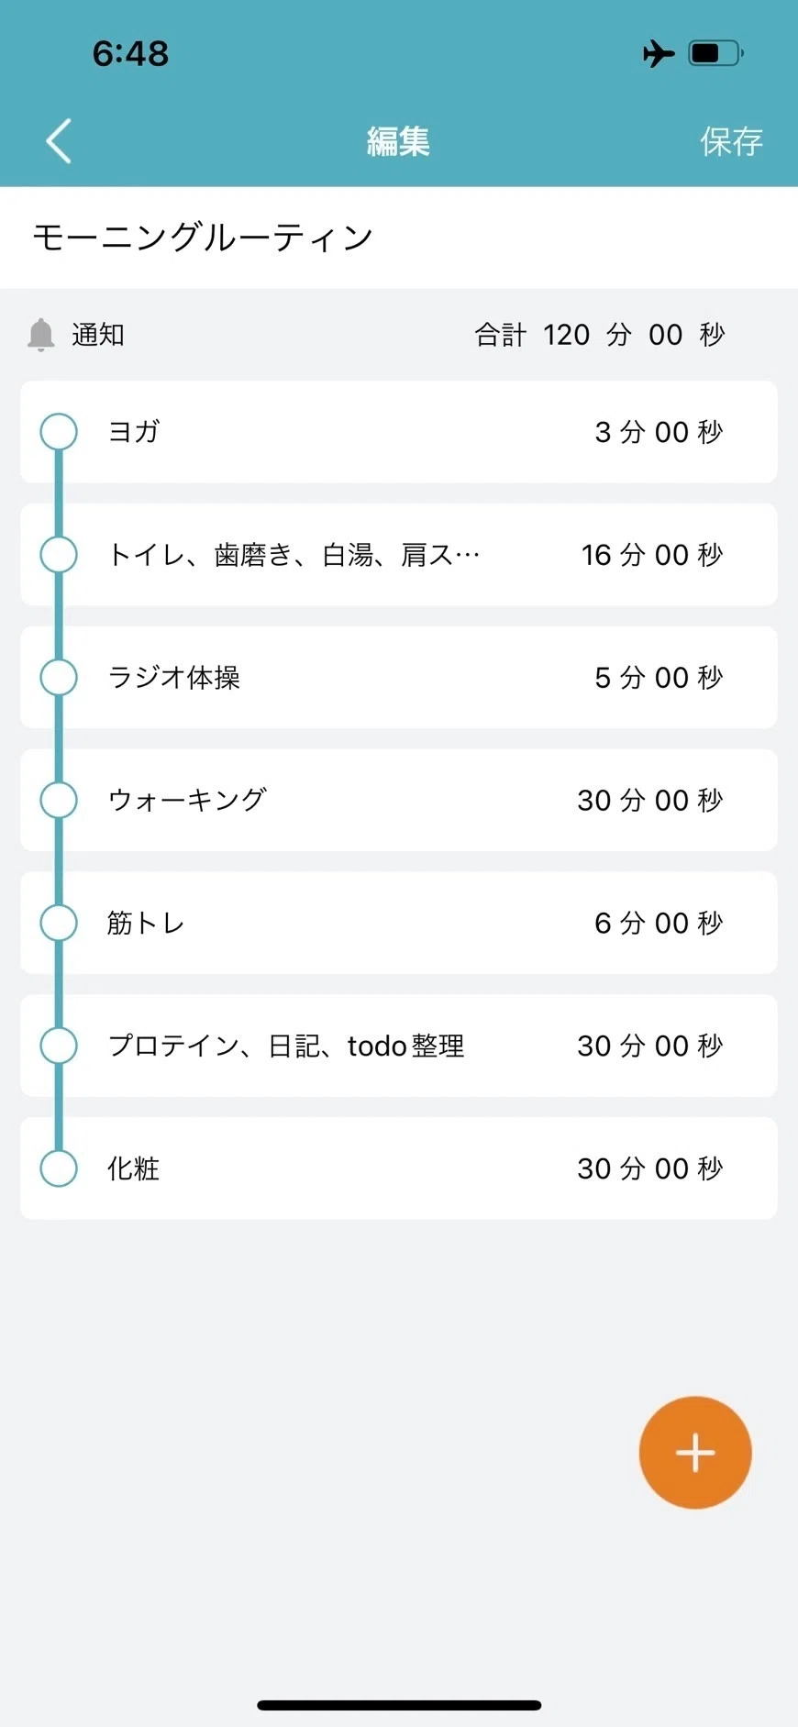
Task: Tap the back chevron arrow
Action: [x=59, y=141]
